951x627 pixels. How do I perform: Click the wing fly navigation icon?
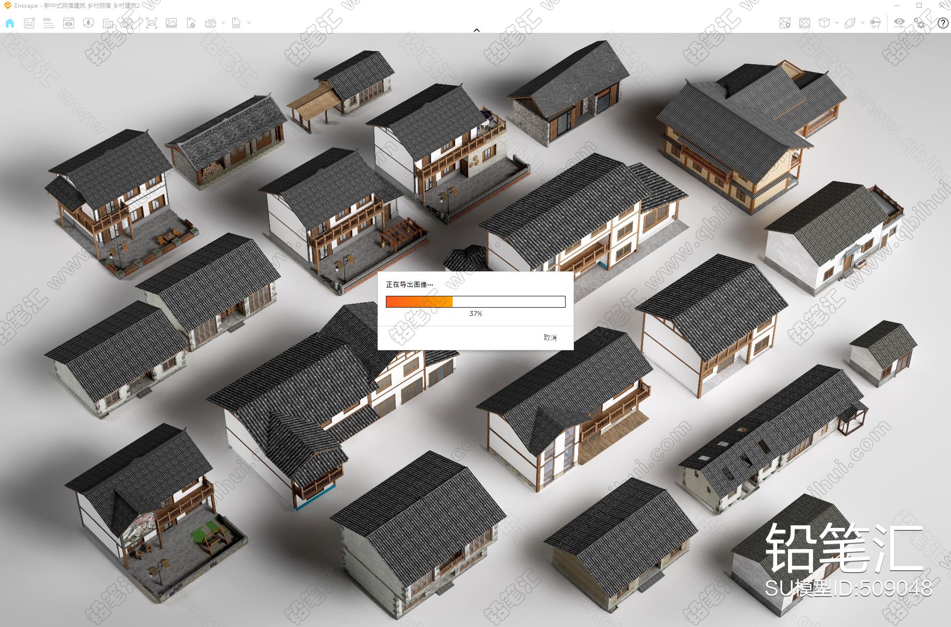(850, 23)
